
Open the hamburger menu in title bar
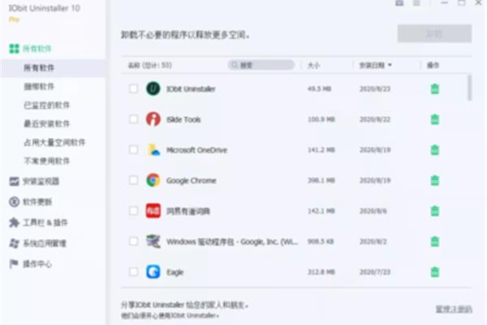pos(416,2)
